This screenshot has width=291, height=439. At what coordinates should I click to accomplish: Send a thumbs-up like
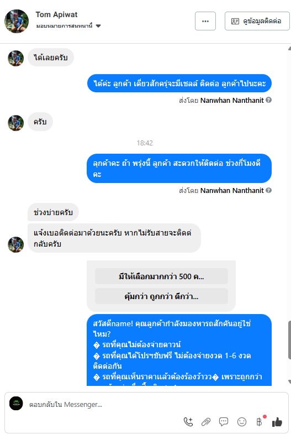click(277, 422)
